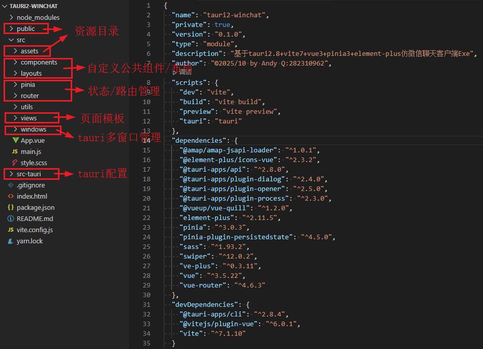Open the components folder in the tree

pos(39,62)
